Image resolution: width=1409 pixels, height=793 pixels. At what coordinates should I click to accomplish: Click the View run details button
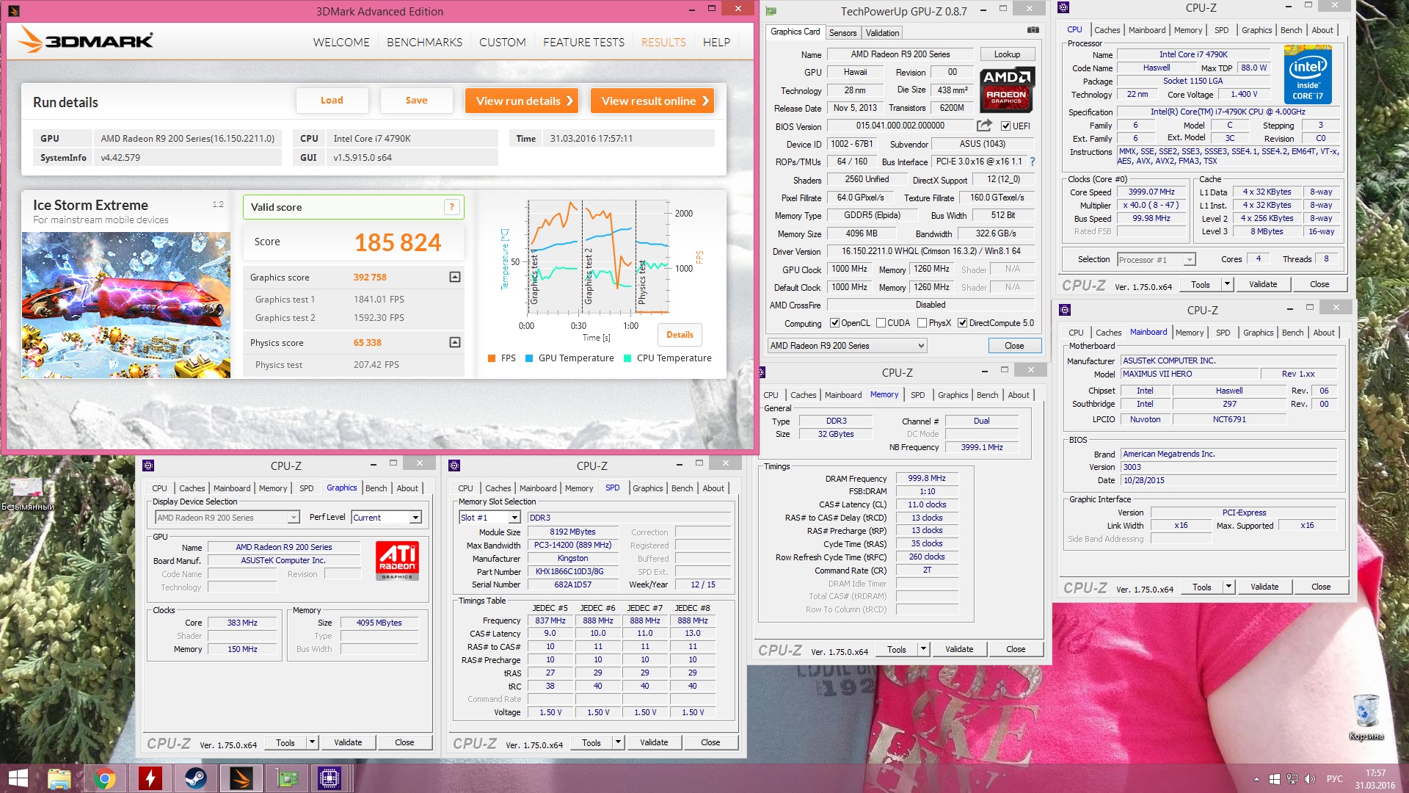522,101
